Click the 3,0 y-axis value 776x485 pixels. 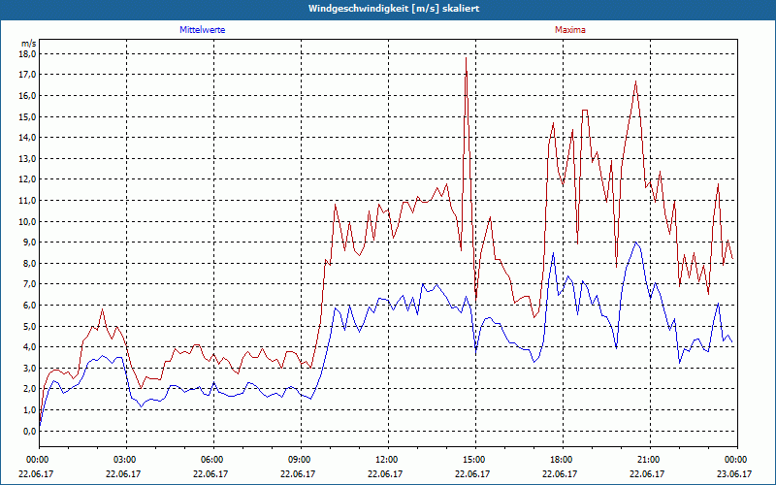point(30,368)
